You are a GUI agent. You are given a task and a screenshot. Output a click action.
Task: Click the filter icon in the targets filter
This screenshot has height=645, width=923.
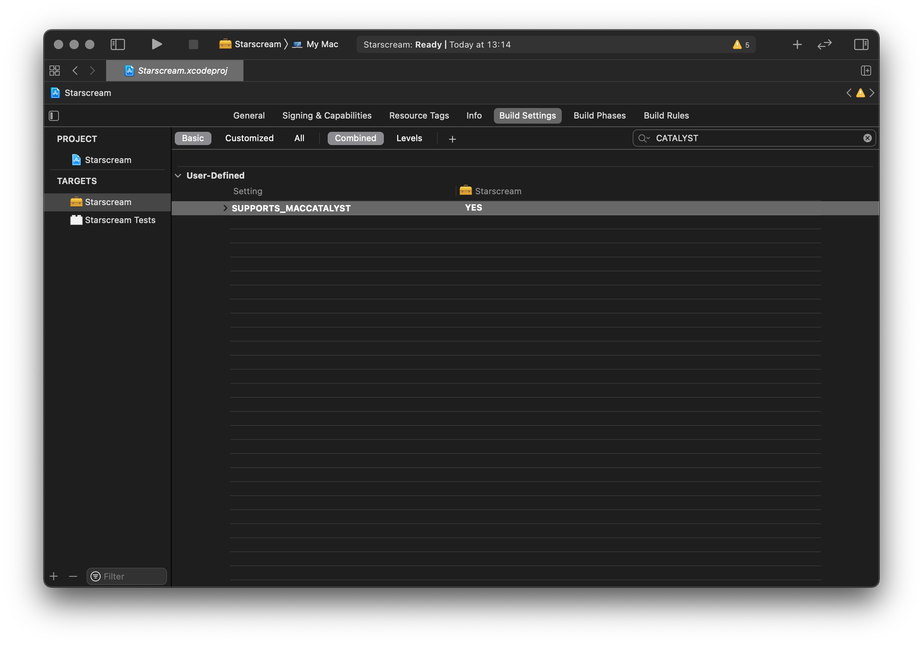96,576
